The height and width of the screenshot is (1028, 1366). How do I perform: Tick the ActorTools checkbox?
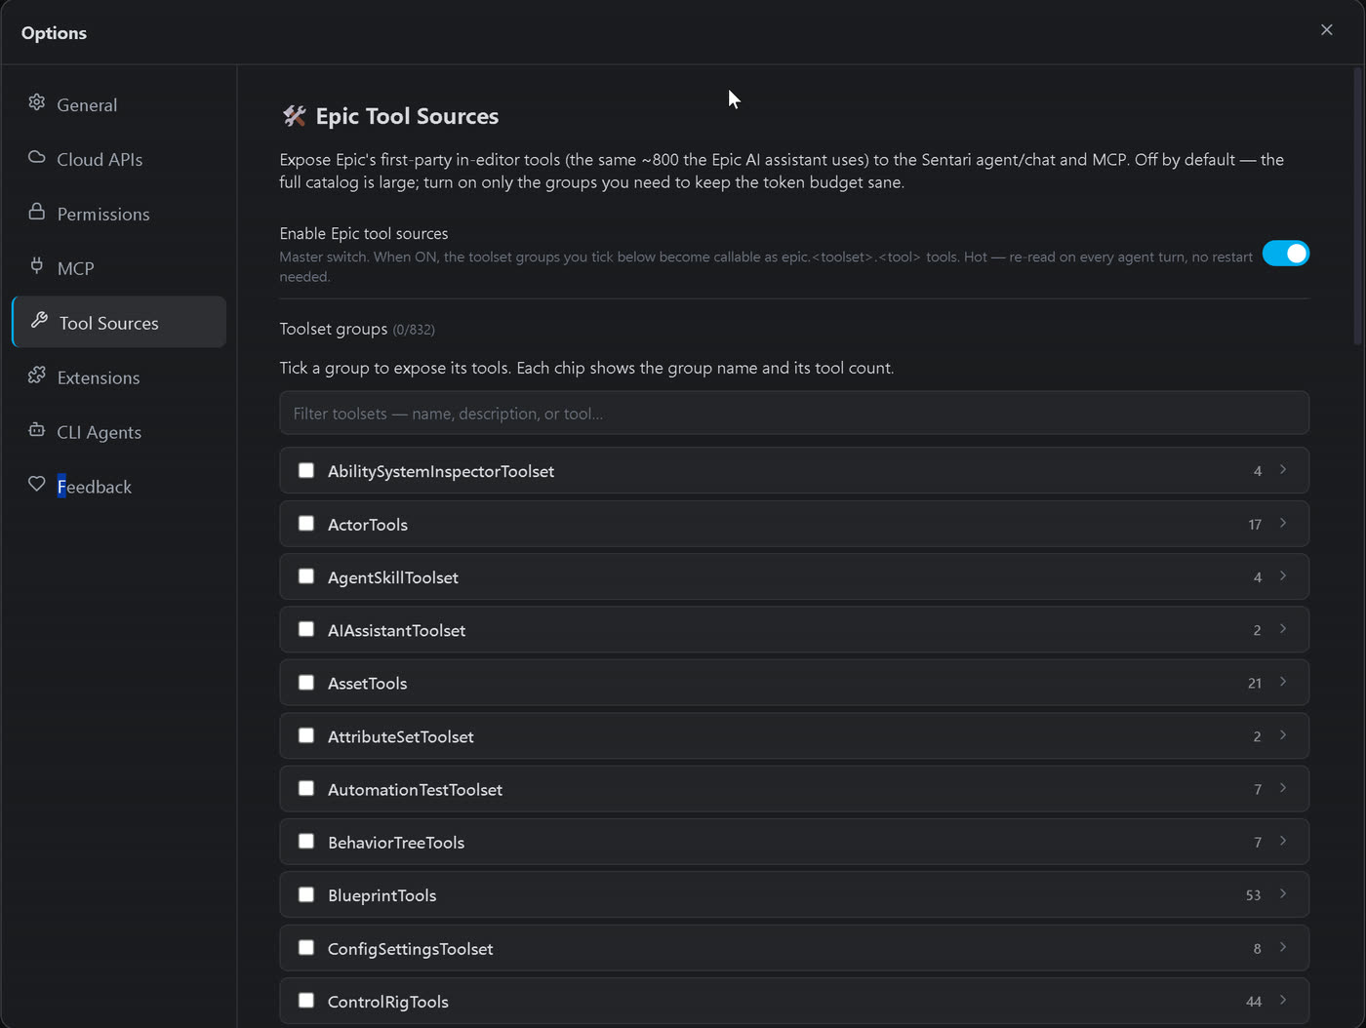[x=306, y=524]
